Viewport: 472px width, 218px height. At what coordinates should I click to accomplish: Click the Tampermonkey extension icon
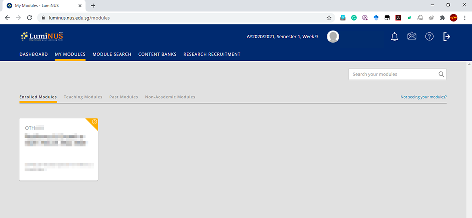click(387, 18)
